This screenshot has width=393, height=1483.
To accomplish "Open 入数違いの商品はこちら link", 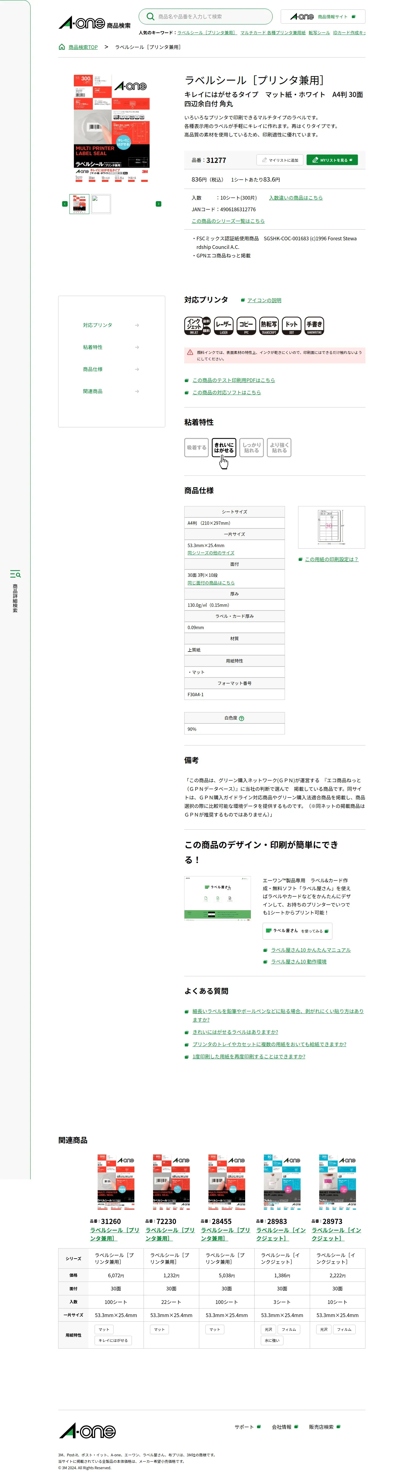I will pos(296,198).
